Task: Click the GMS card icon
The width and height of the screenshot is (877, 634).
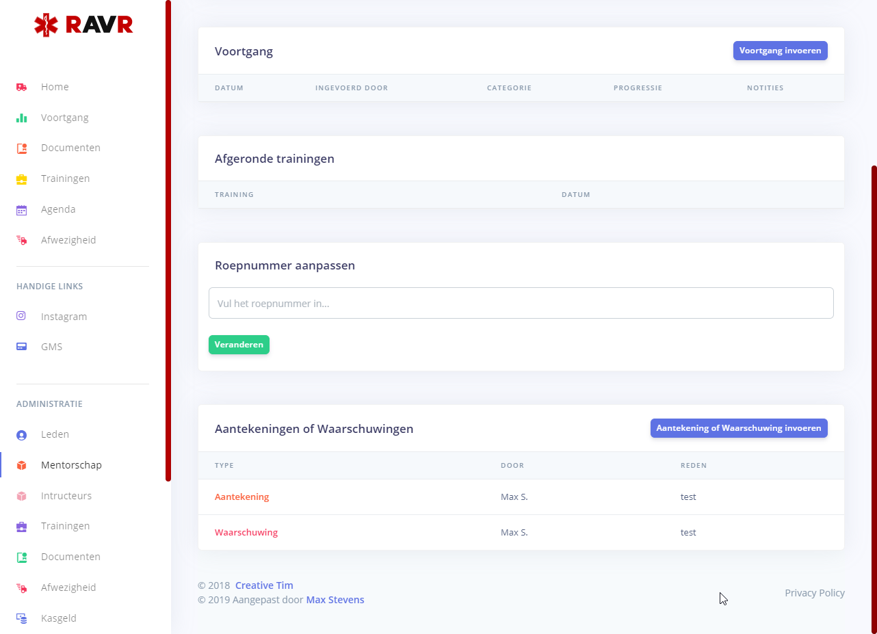Action: 21,347
